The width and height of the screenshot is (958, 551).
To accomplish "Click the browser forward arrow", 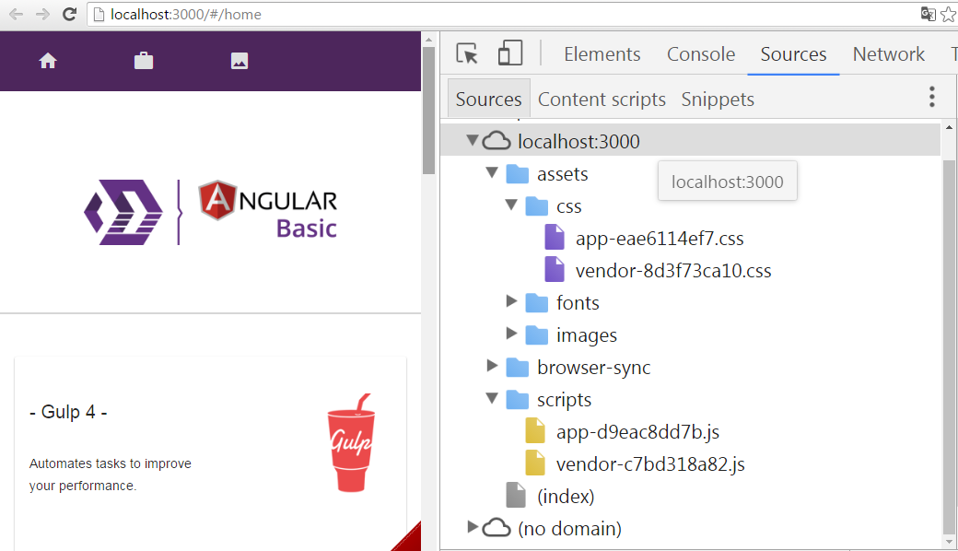I will [42, 14].
